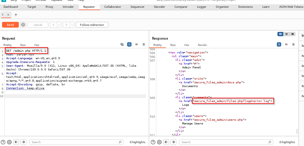Click the orange Send button
This screenshot has height=146, width=304.
tap(10, 25)
